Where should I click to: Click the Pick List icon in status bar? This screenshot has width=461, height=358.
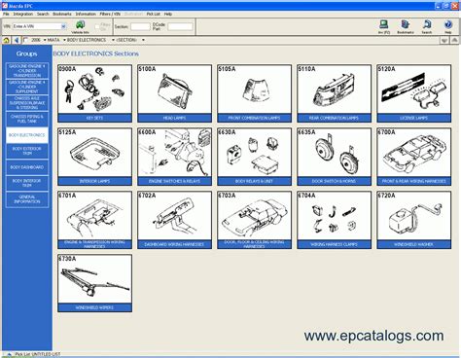pos(9,354)
